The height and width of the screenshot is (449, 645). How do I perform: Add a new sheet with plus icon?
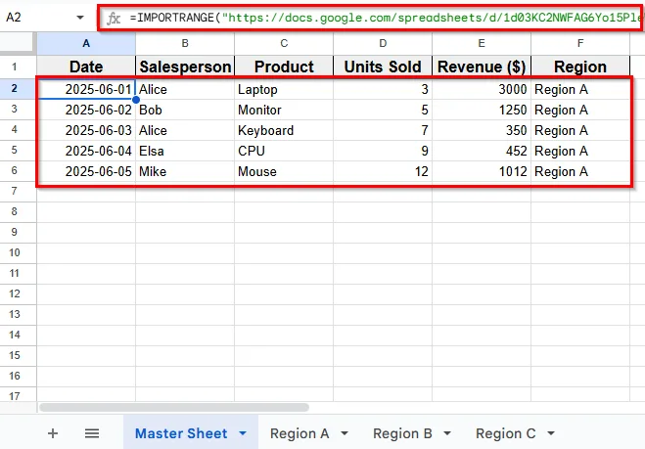[53, 433]
